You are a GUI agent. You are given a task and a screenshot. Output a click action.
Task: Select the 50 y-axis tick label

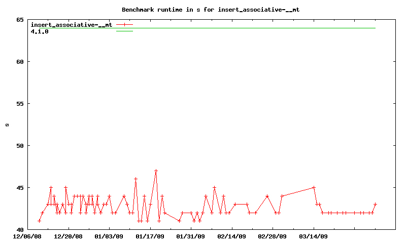[20, 146]
